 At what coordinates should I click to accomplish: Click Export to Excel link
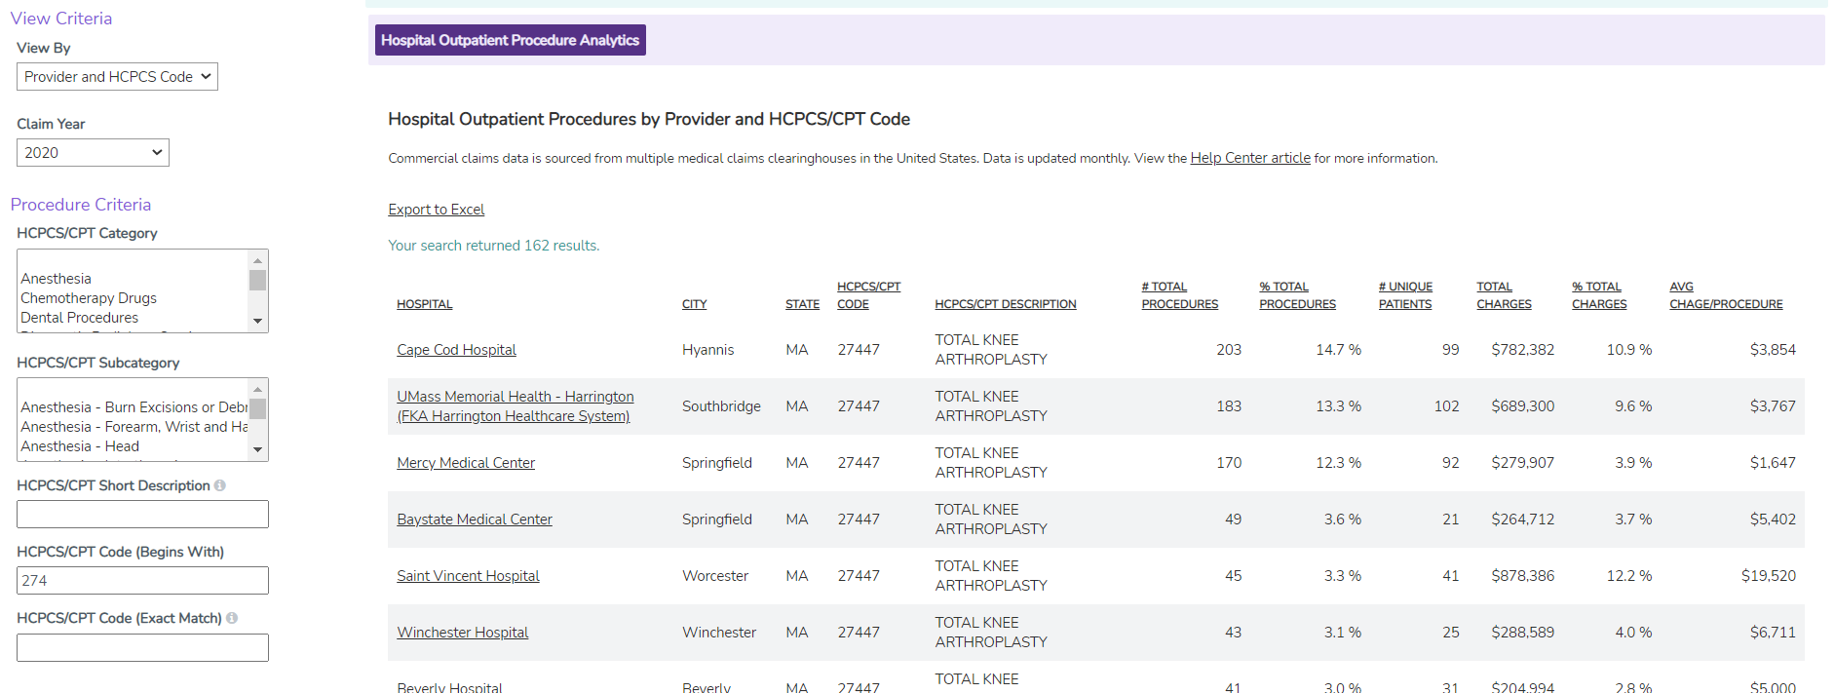click(437, 210)
